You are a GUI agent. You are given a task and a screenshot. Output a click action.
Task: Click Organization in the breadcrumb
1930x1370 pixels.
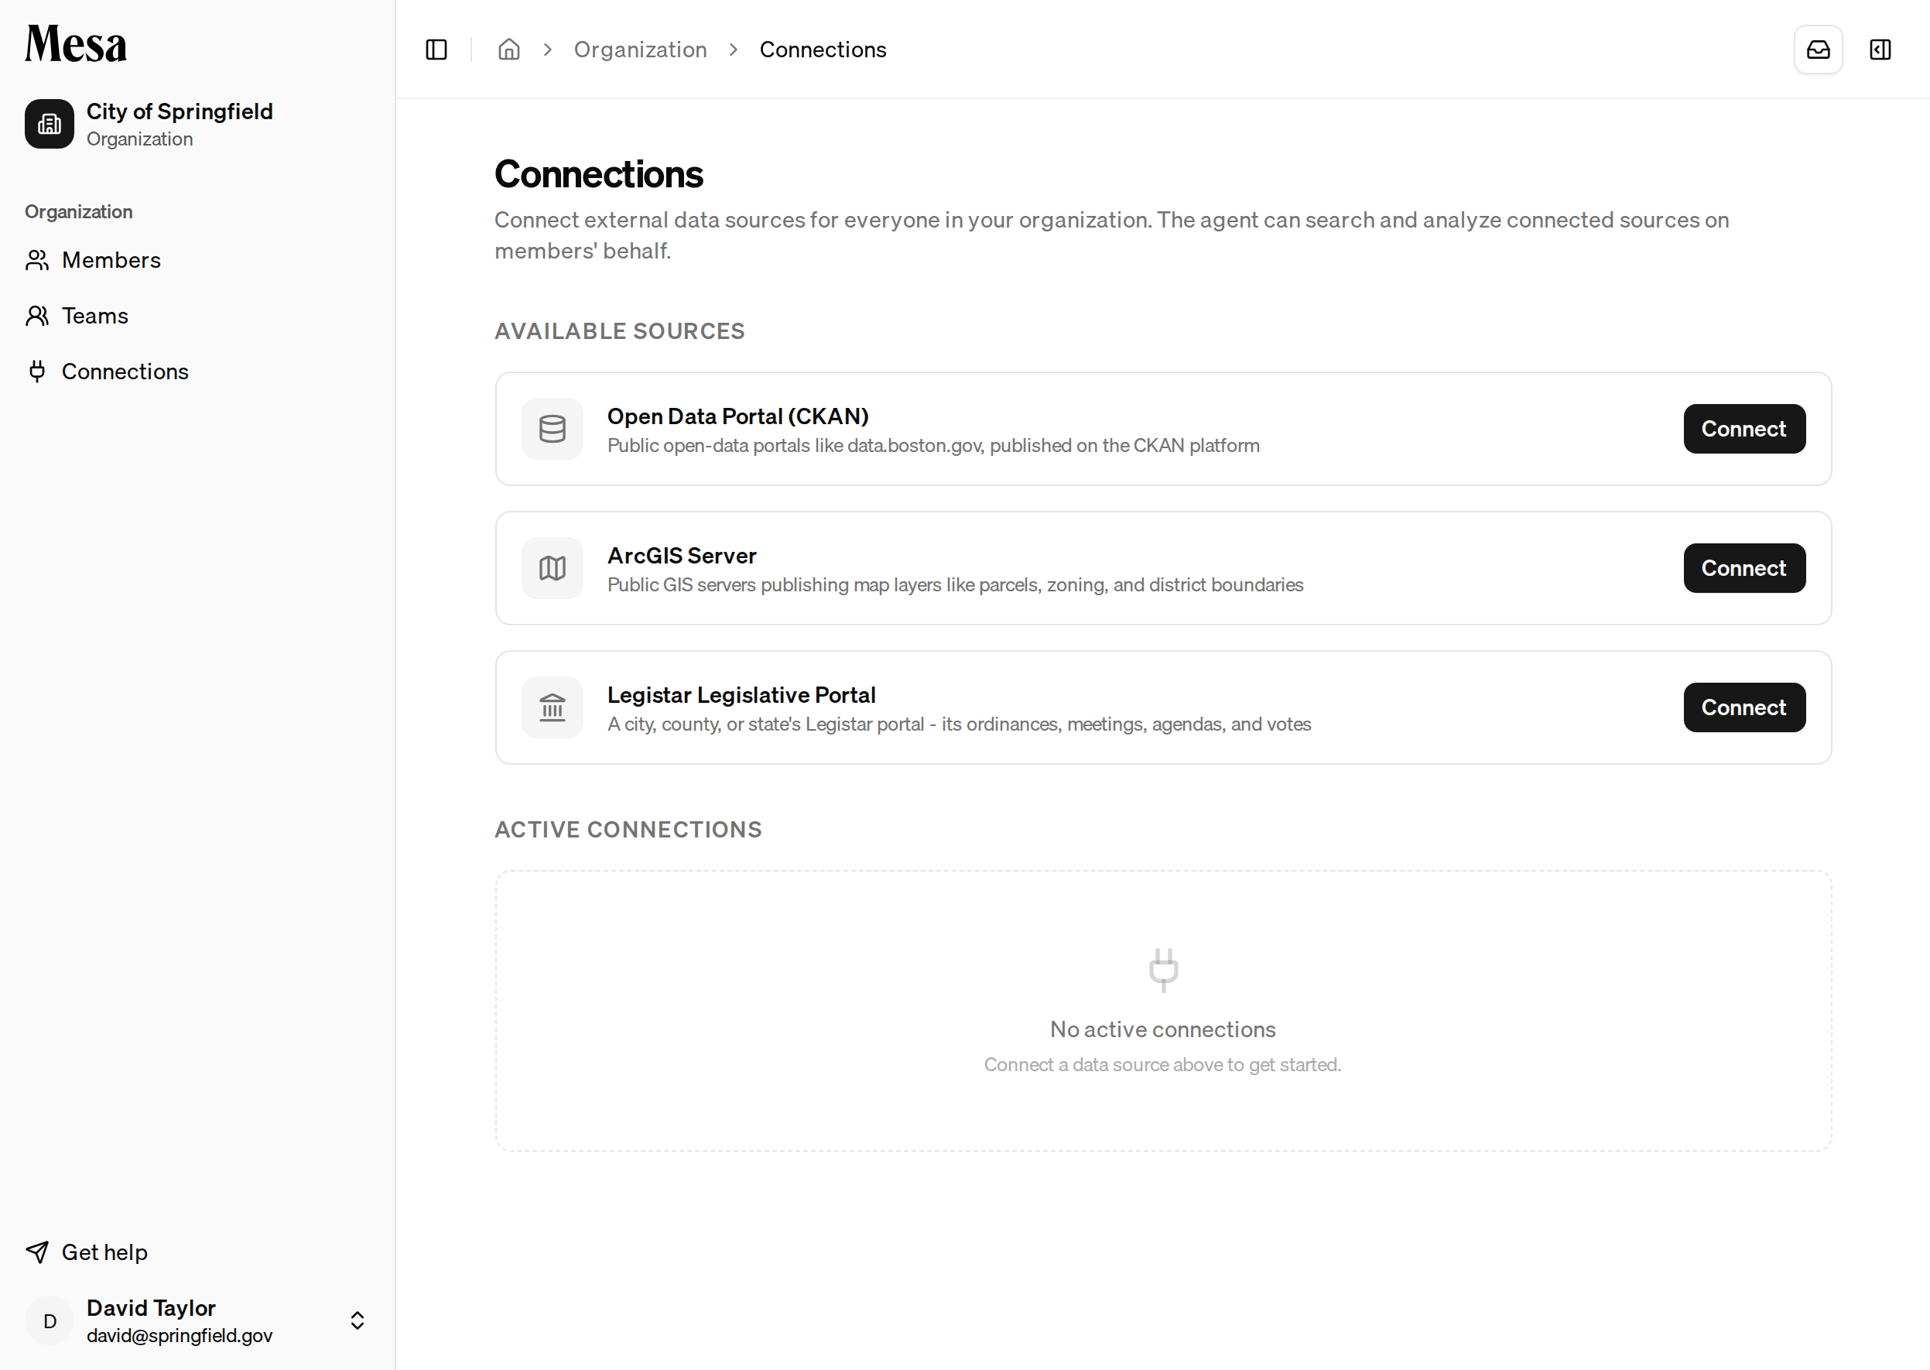coord(640,50)
